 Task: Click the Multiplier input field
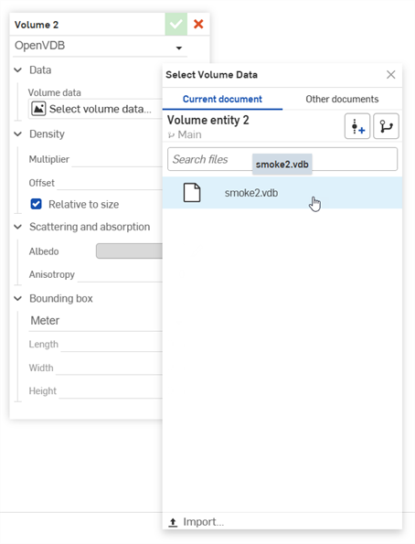117,160
